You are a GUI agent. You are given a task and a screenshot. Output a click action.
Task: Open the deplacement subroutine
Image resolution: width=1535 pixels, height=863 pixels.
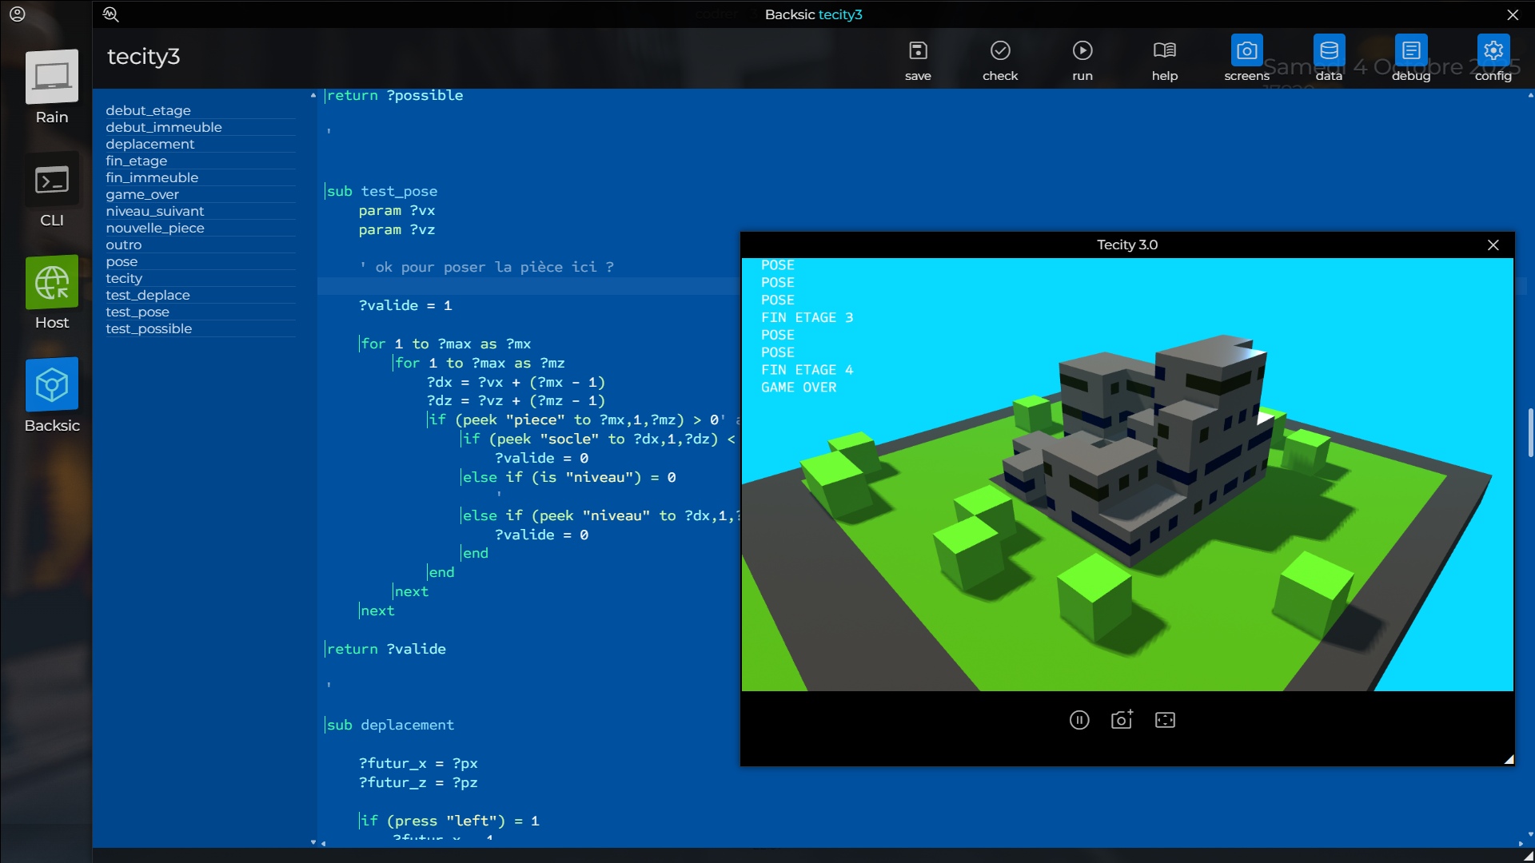tap(150, 144)
